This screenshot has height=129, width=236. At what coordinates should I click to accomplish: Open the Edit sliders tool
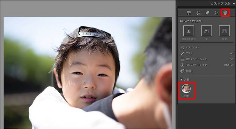click(189, 13)
